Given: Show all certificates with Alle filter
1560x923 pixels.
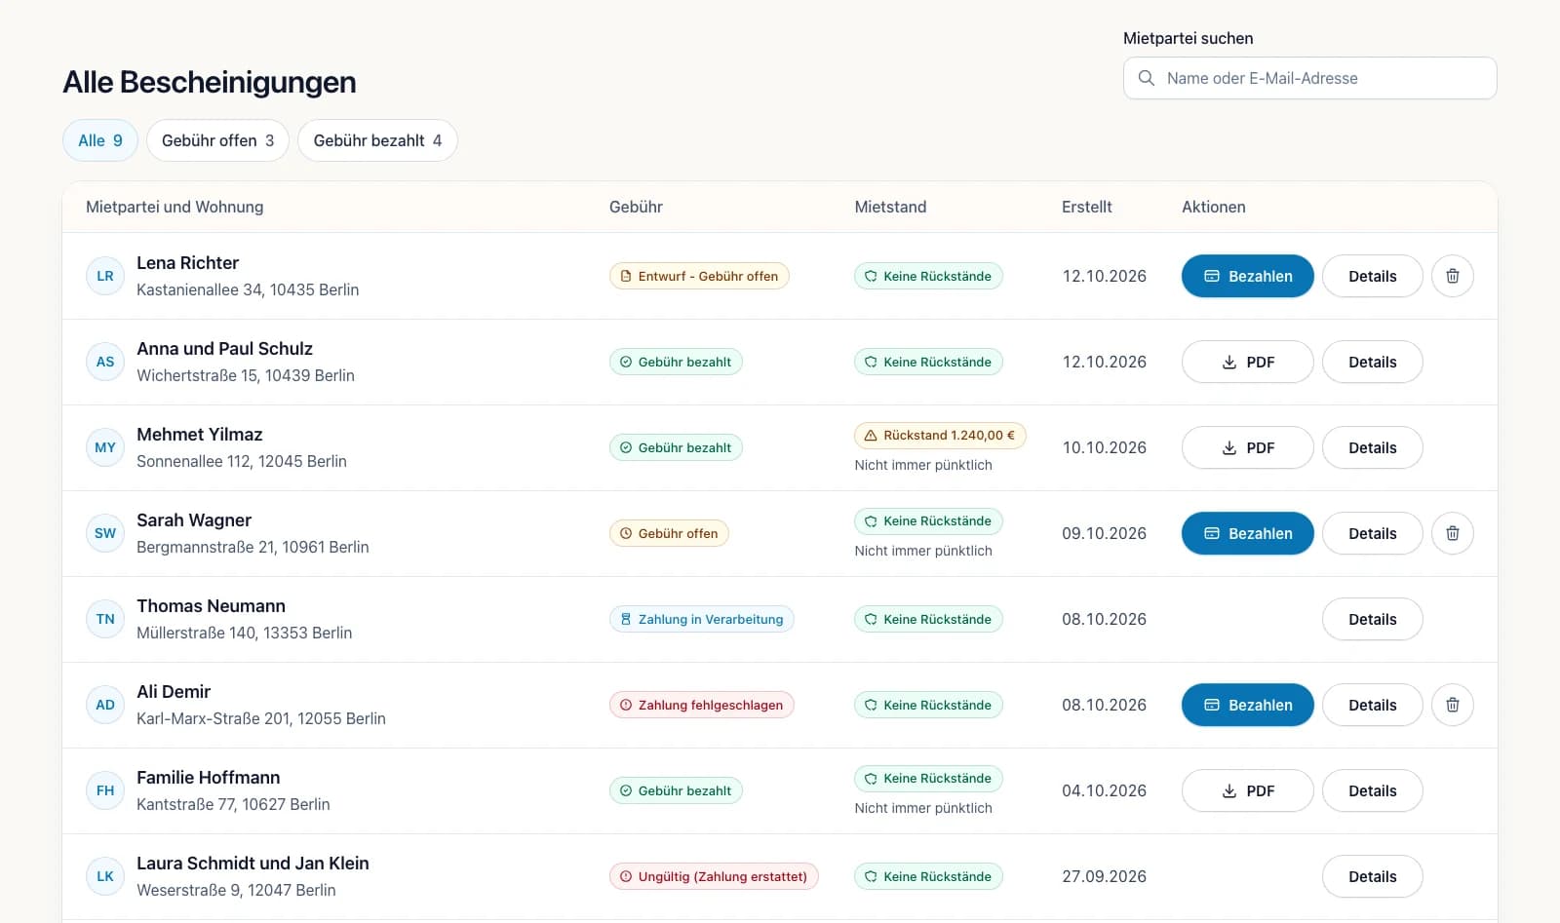Looking at the screenshot, I should click(100, 140).
